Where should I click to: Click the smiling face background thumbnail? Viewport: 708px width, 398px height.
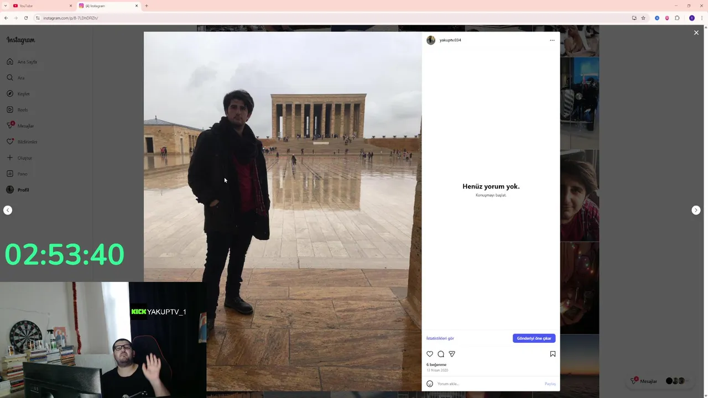pos(580,195)
